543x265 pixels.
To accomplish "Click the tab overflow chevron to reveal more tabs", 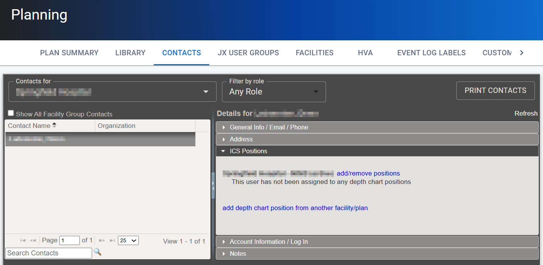I will 522,53.
